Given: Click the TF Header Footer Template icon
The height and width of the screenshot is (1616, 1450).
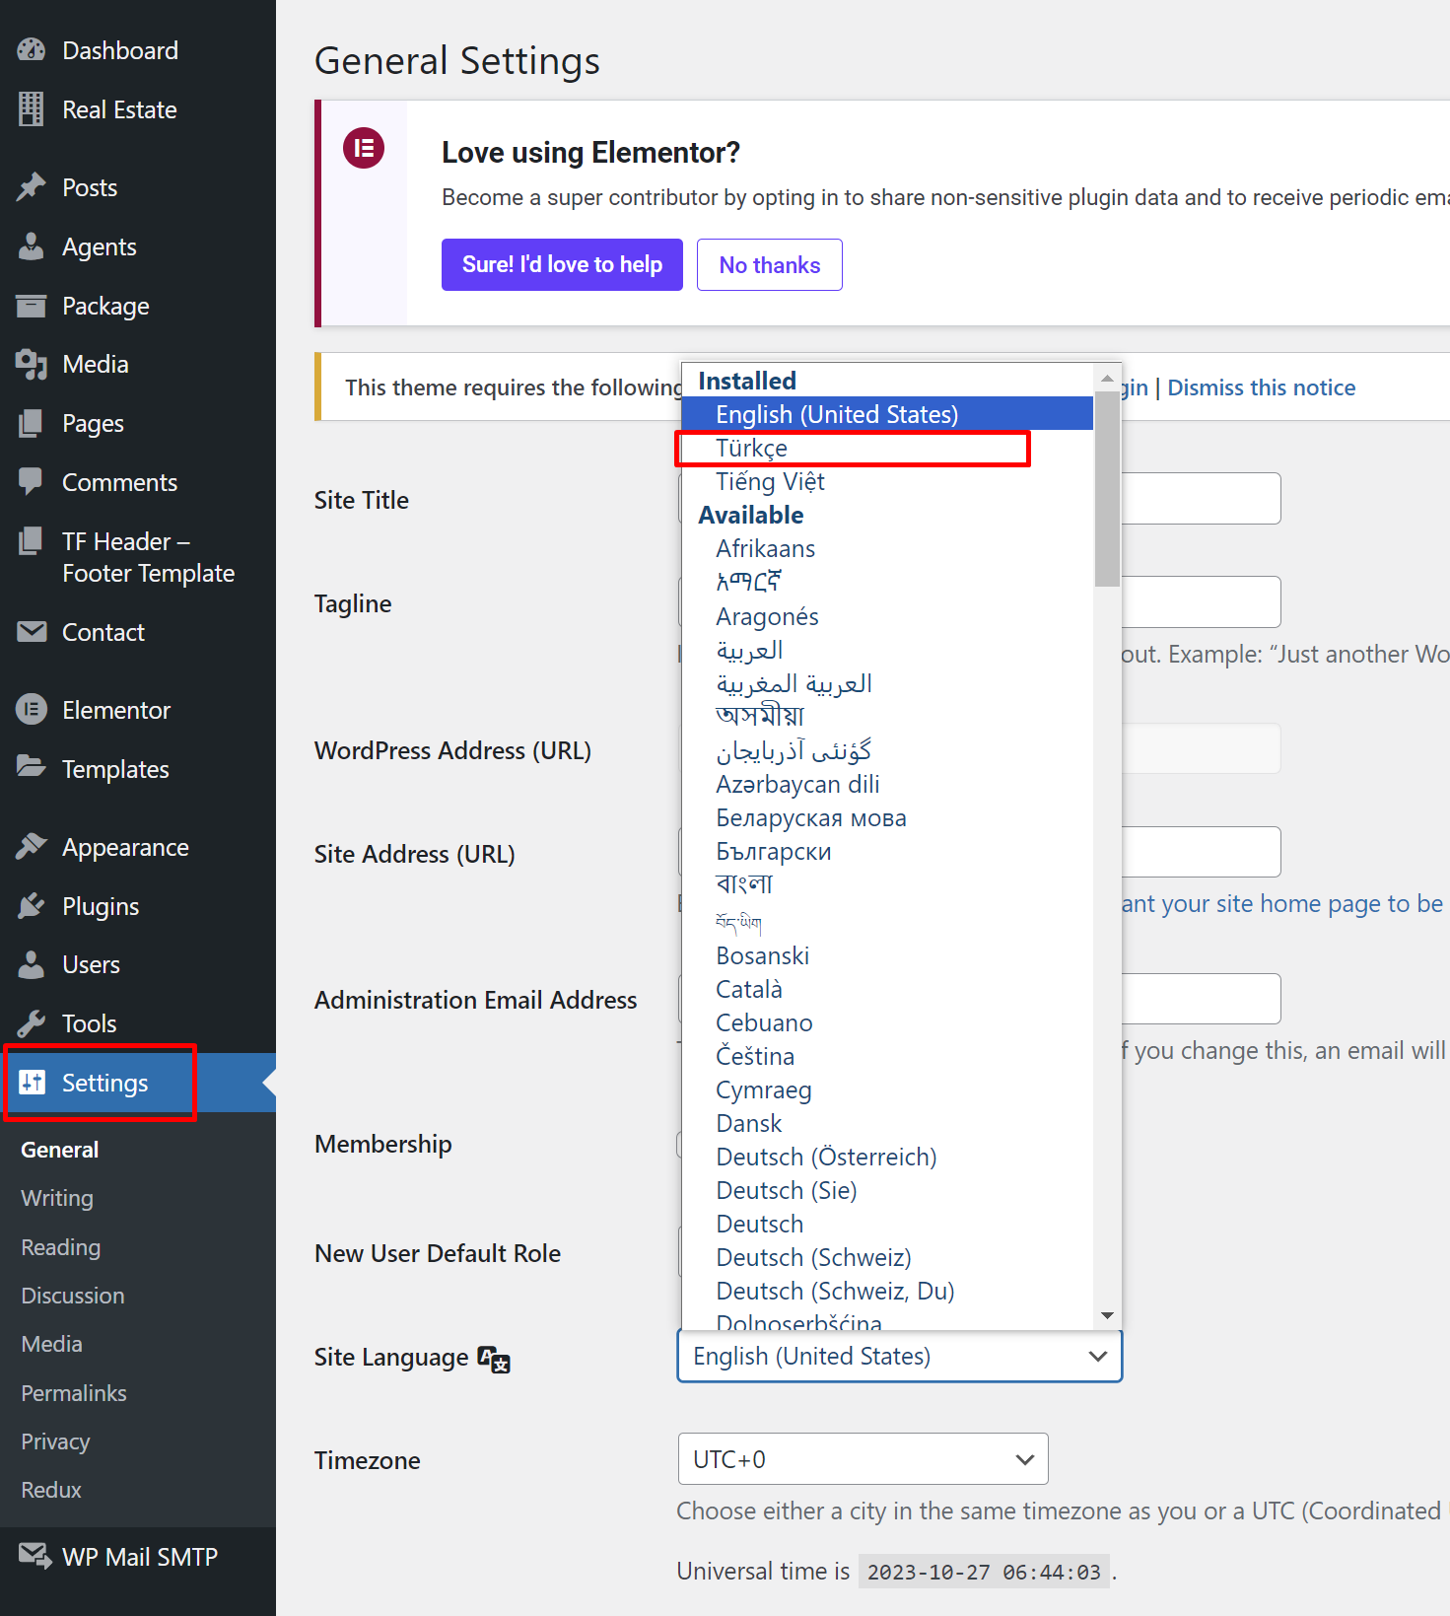Looking at the screenshot, I should (x=32, y=541).
